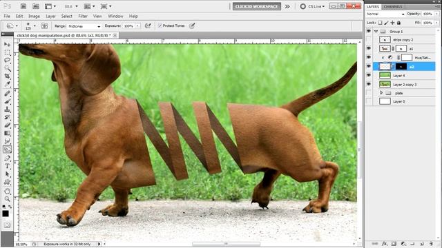
Task: Select the Path Selection tool
Action: click(x=8, y=174)
